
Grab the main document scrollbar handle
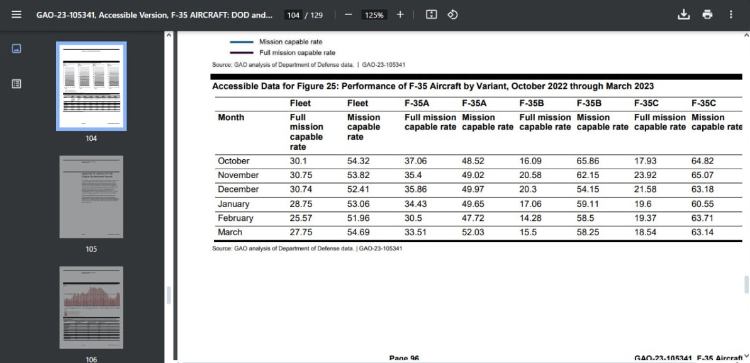tap(746, 285)
